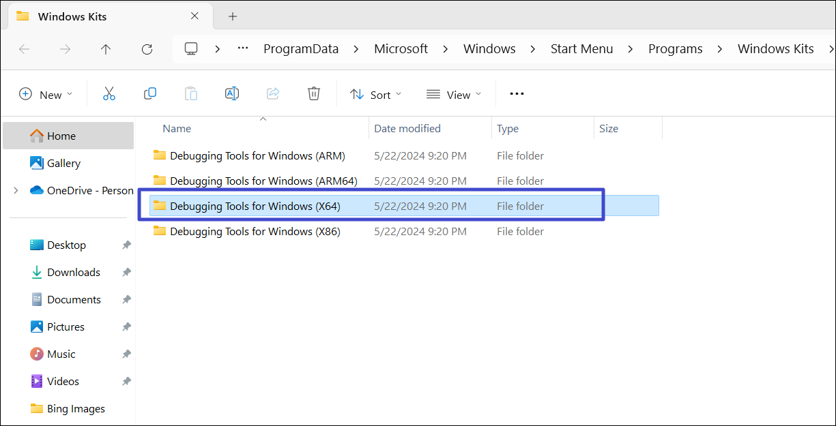
Task: Open the Sort dropdown menu
Action: coord(376,95)
